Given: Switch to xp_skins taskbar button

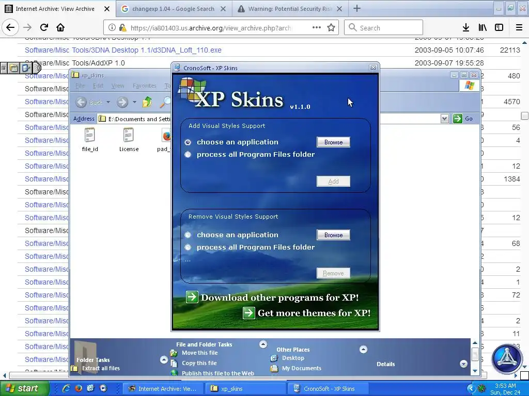Looking at the screenshot, I should click(x=245, y=389).
